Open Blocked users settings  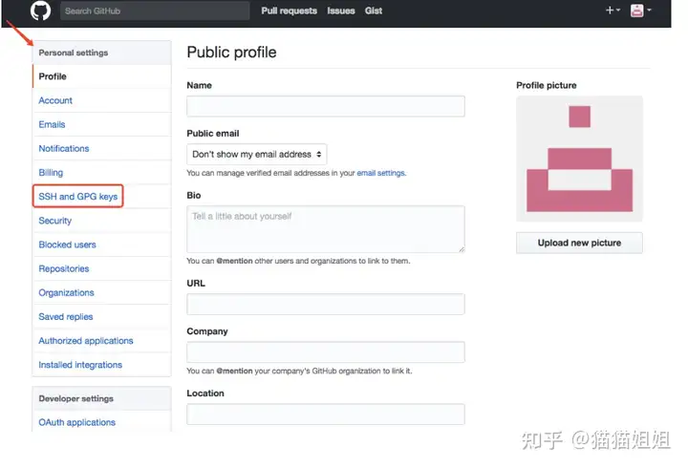[x=67, y=245]
